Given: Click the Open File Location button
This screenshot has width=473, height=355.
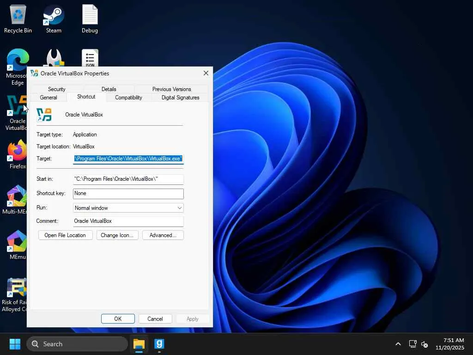Looking at the screenshot, I should [x=65, y=235].
